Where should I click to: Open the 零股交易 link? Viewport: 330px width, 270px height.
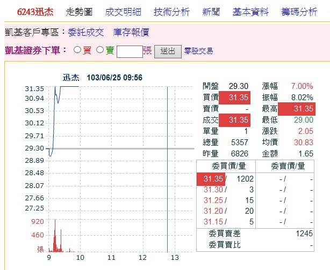198,51
